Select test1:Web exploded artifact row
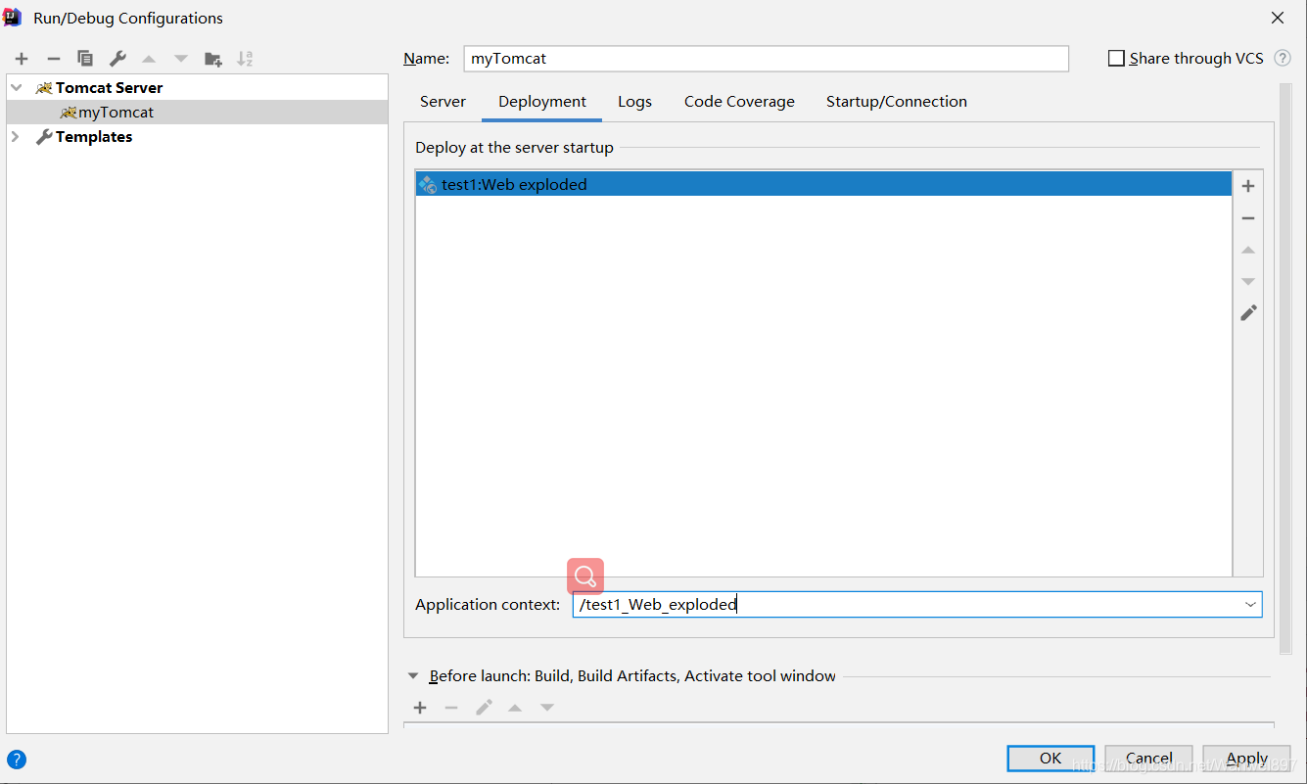Image resolution: width=1307 pixels, height=784 pixels. (x=823, y=184)
